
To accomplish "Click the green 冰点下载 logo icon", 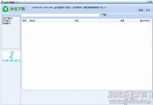I will click(x=5, y=9).
